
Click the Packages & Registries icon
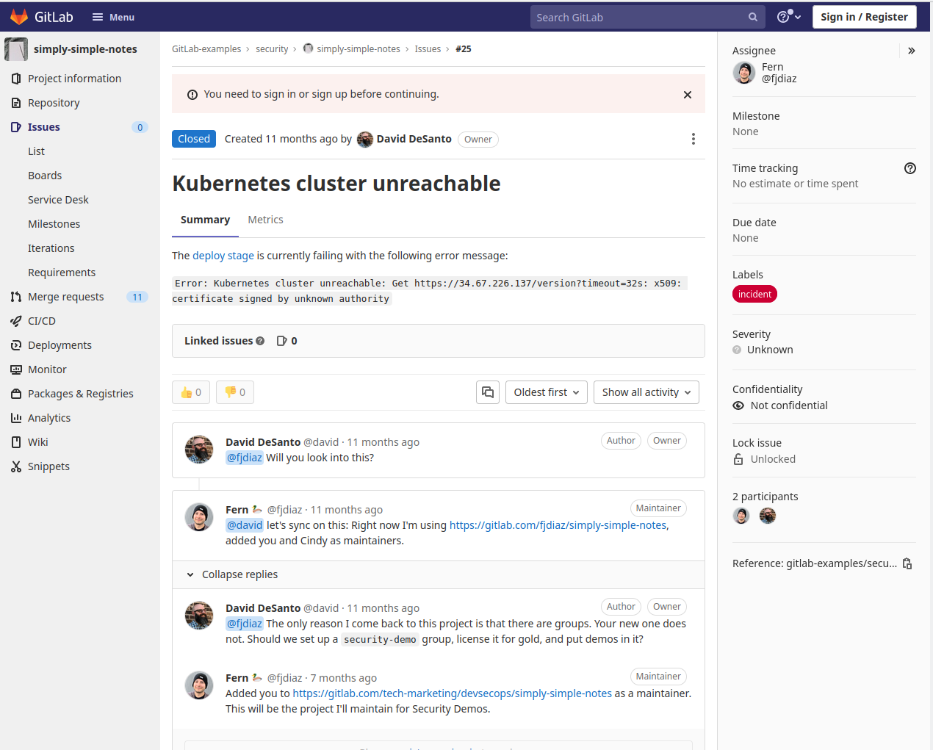click(x=16, y=394)
